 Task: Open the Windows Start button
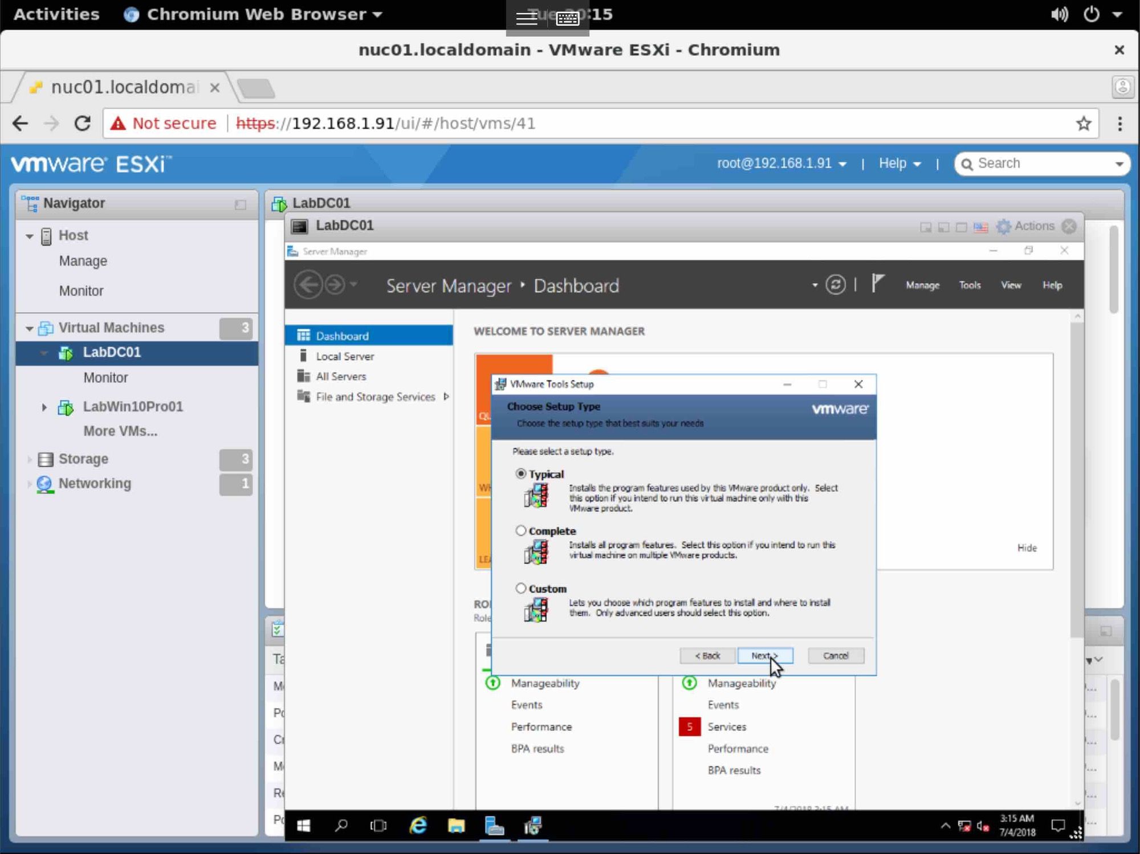click(x=304, y=826)
